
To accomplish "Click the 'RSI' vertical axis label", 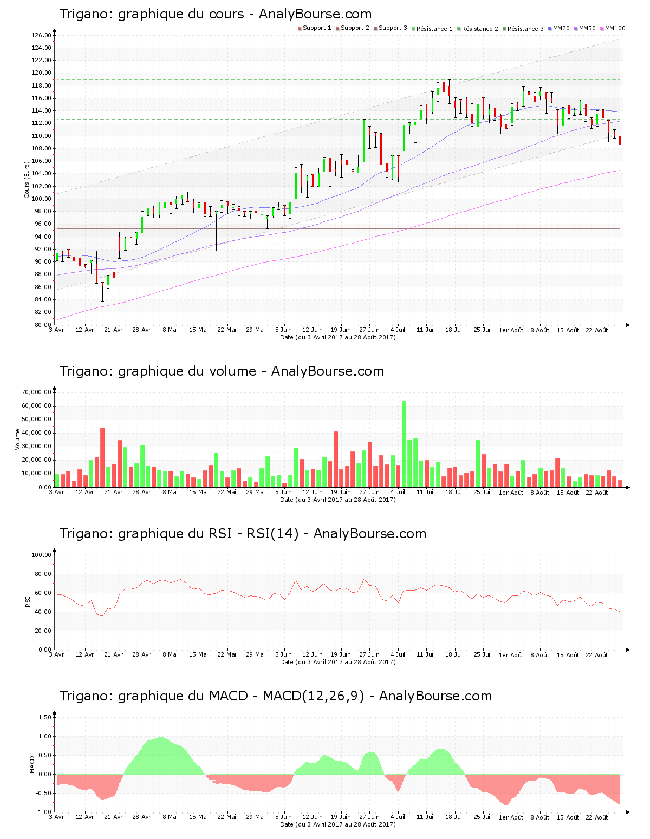I will [x=27, y=602].
